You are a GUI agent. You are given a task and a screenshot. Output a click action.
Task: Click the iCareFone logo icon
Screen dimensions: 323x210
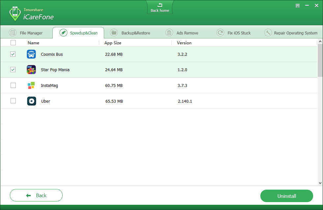pos(15,13)
